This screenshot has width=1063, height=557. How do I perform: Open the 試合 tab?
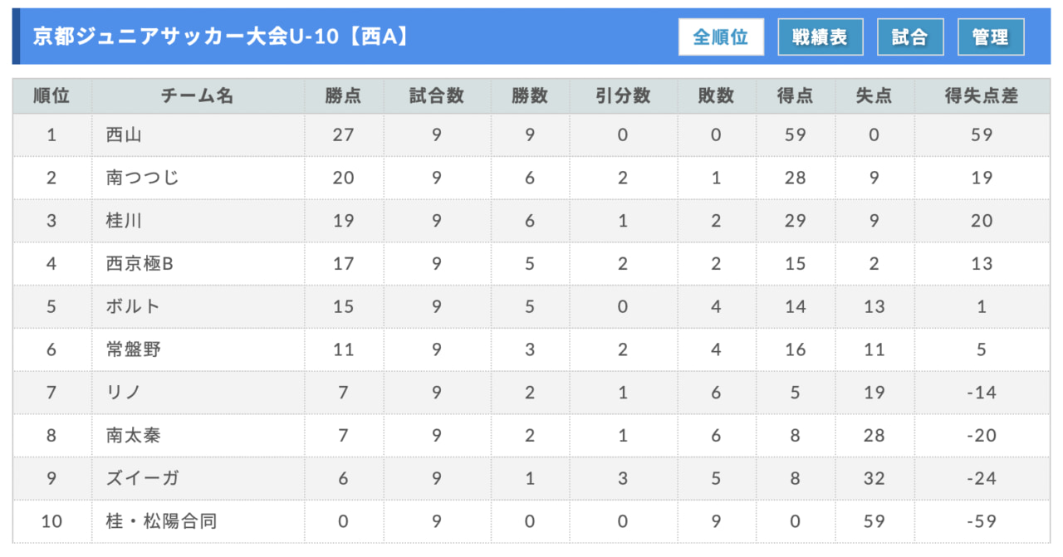point(910,37)
